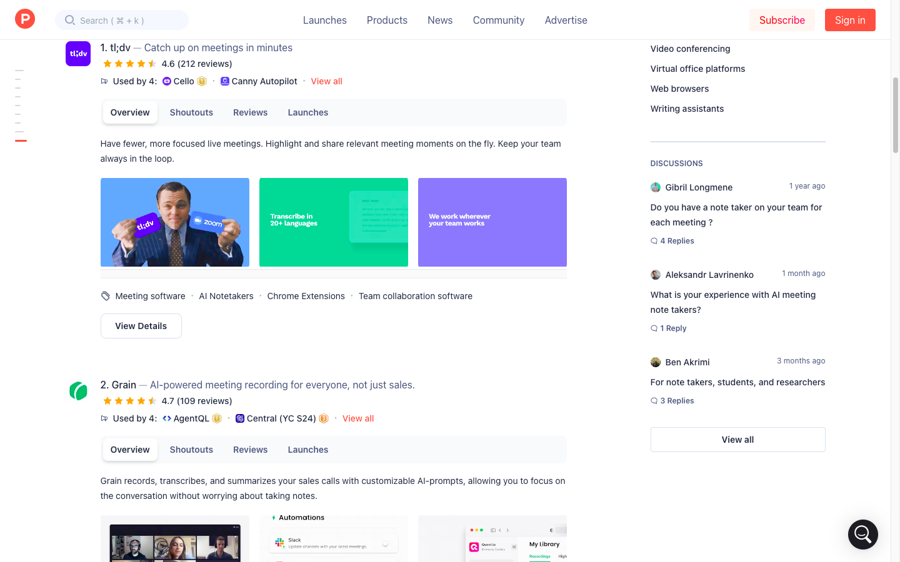This screenshot has height=562, width=900.
Task: Click the comment icon beside 3 Replies
Action: pyautogui.click(x=654, y=401)
